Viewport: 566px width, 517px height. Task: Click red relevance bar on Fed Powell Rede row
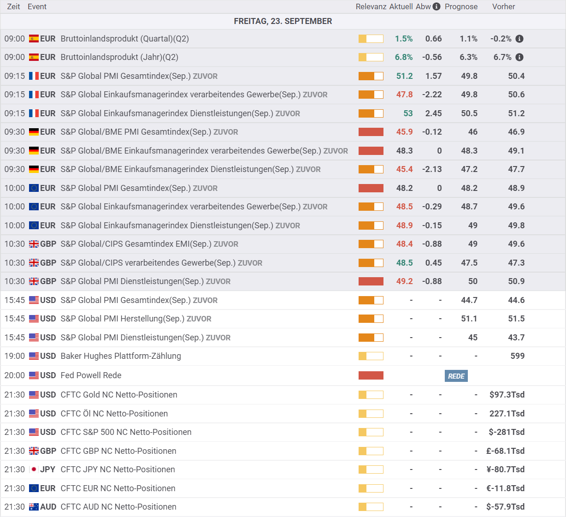[371, 375]
